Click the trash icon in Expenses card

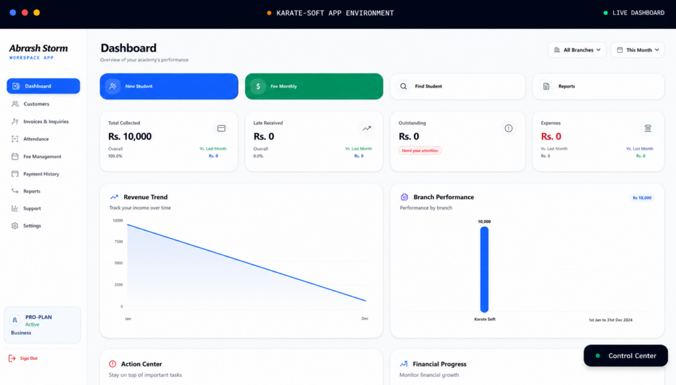pyautogui.click(x=648, y=128)
